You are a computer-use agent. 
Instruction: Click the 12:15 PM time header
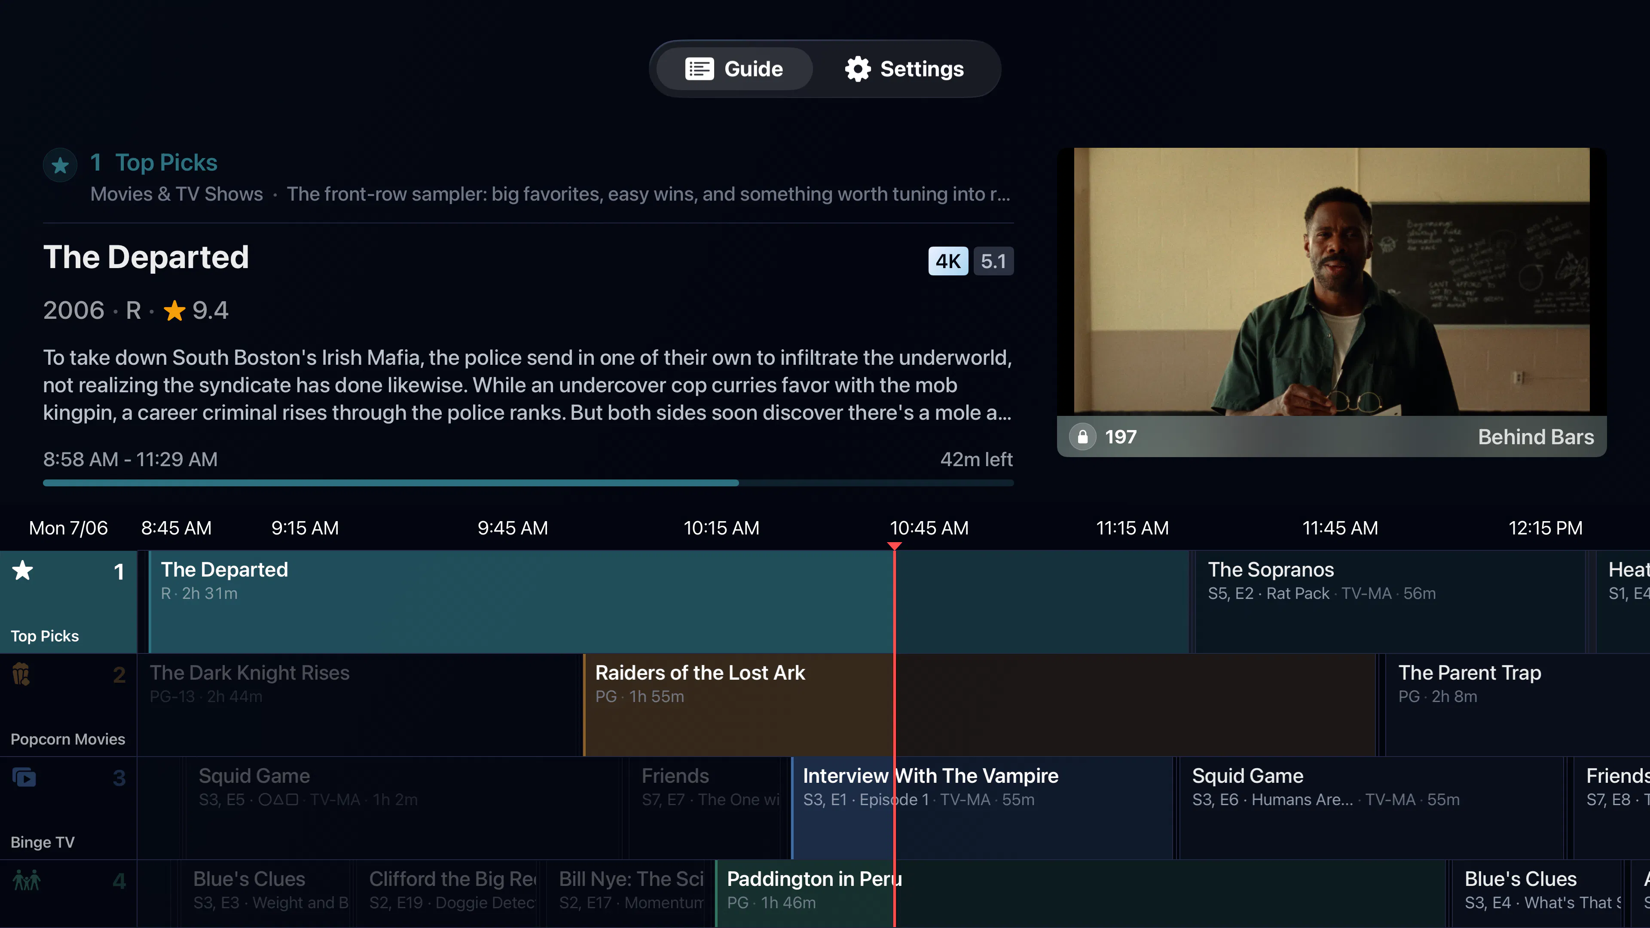[x=1545, y=528]
